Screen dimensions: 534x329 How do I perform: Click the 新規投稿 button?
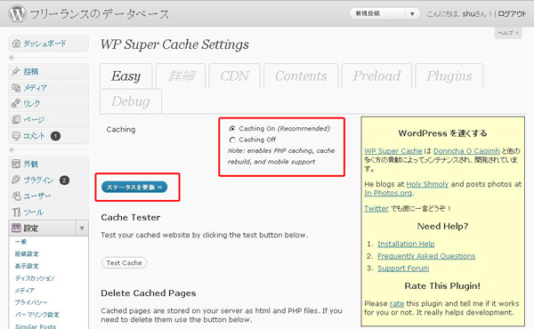pos(377,14)
